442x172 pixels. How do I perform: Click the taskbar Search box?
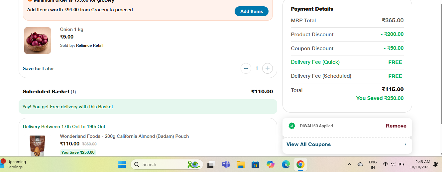point(166,164)
